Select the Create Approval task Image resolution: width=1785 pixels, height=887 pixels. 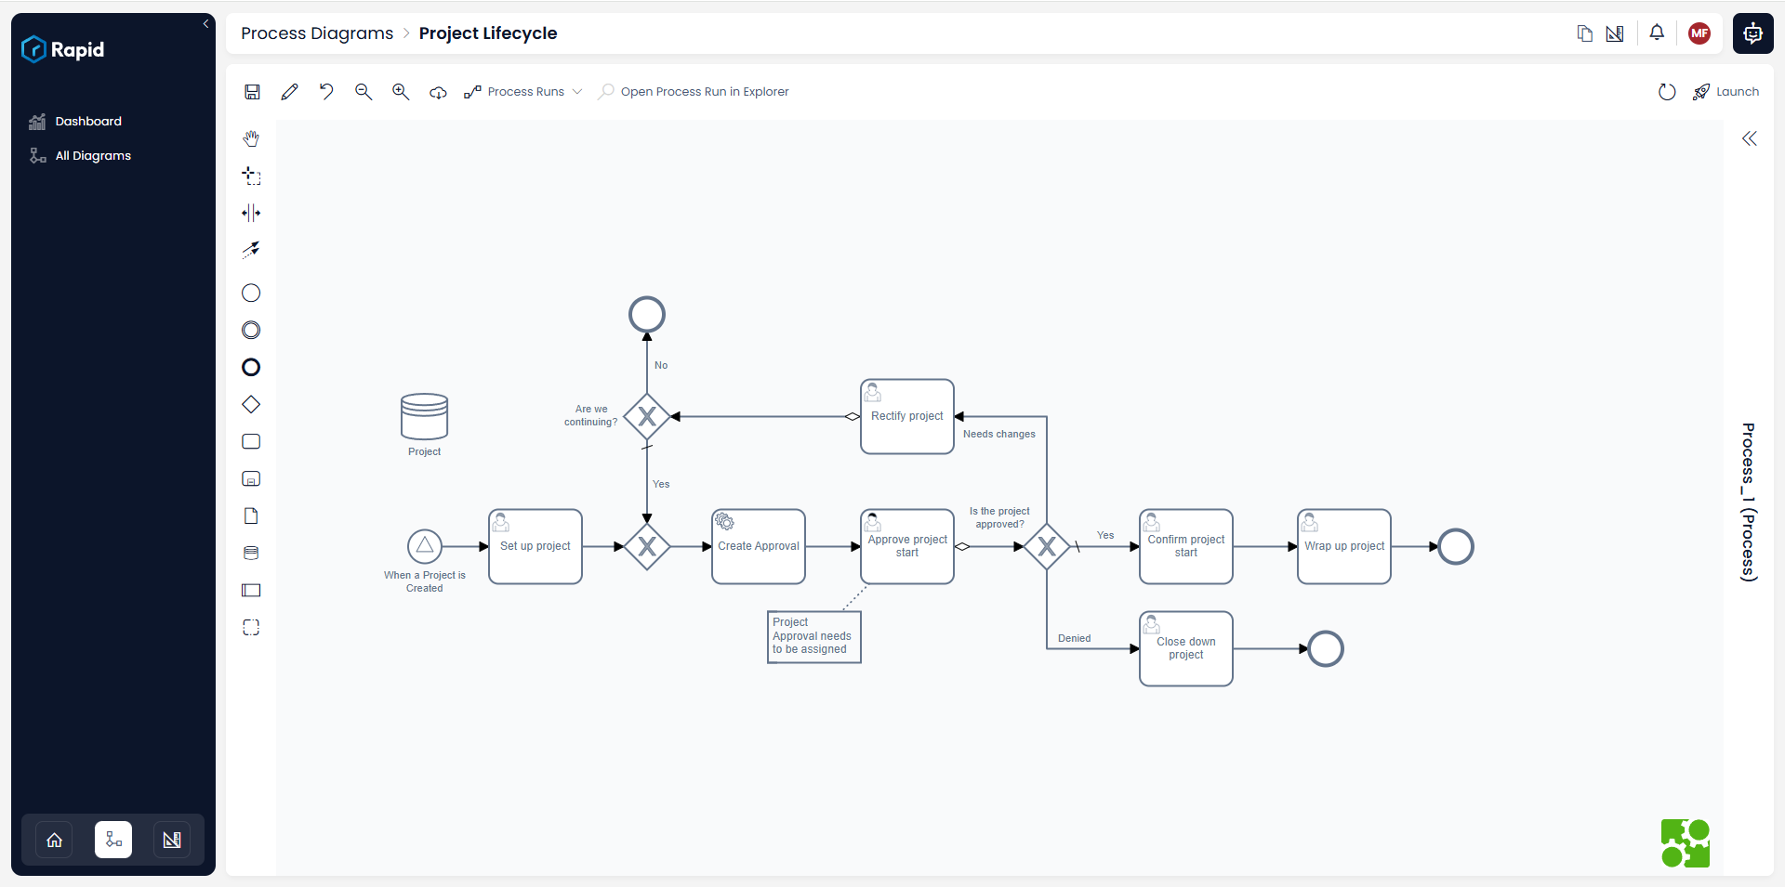click(x=759, y=546)
